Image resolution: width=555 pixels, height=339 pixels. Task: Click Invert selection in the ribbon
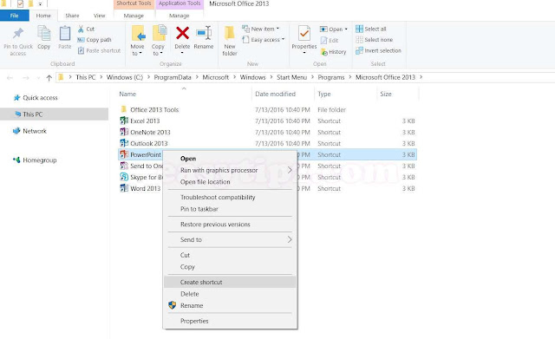point(378,50)
